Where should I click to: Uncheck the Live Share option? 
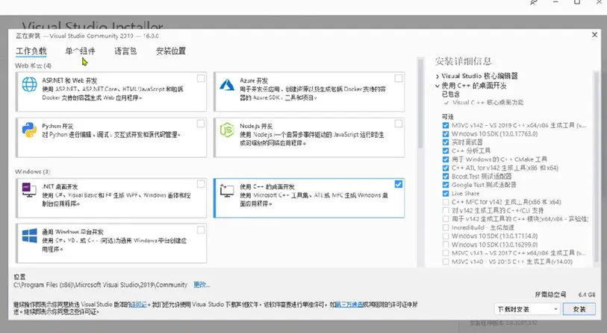click(x=446, y=193)
